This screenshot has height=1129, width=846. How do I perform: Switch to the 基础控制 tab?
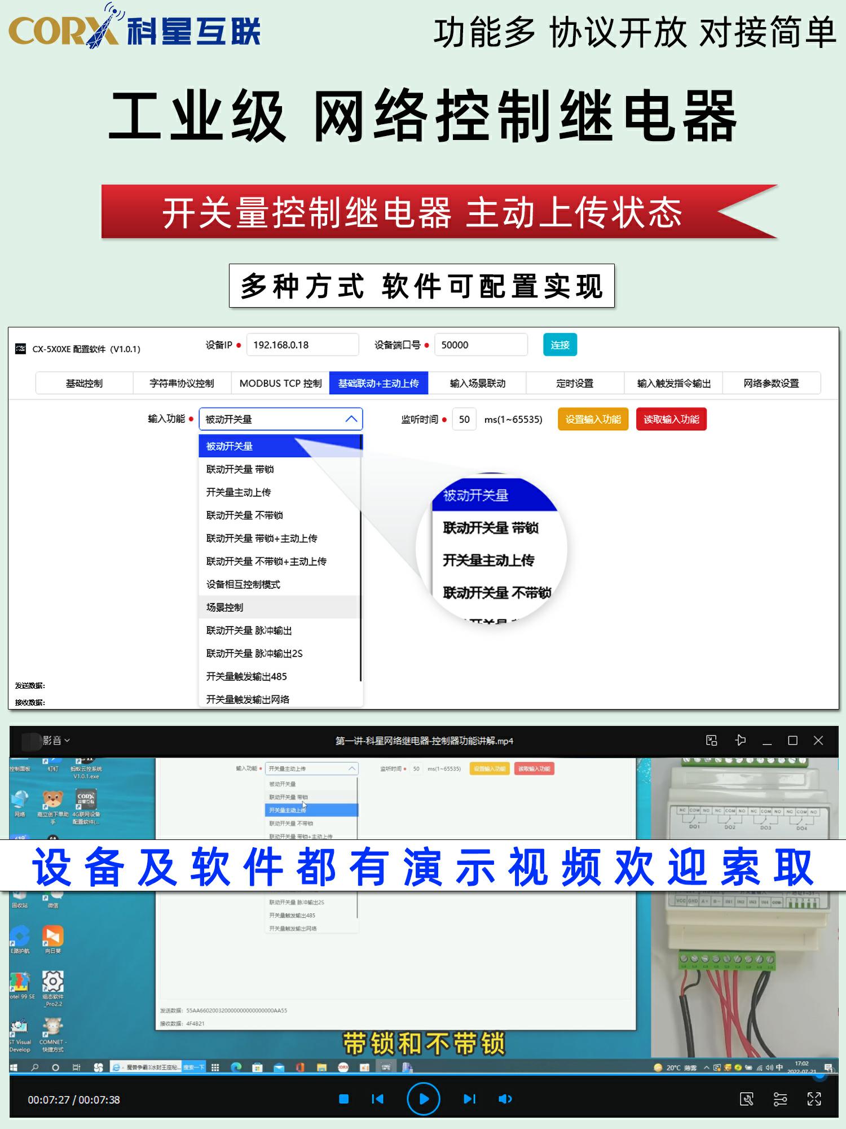coord(84,383)
